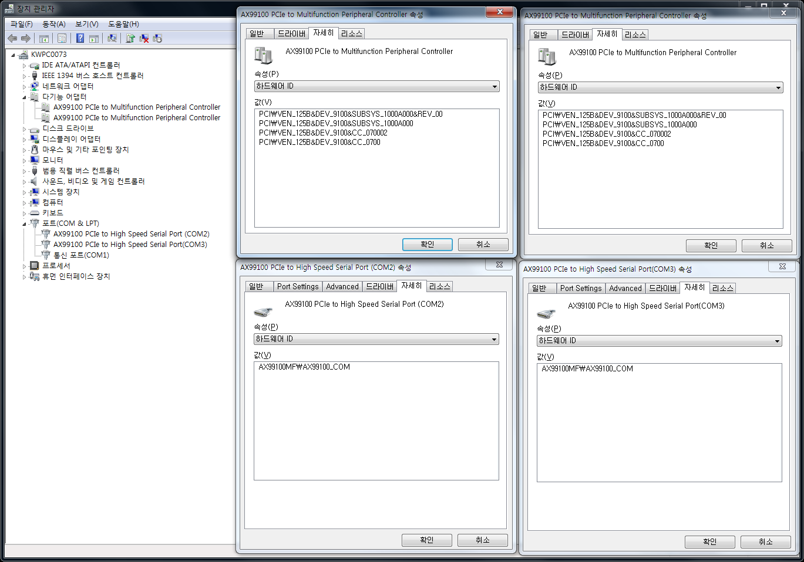Select the 사운드, 비디오 및 게임 컨트롤러 icon

click(x=35, y=181)
